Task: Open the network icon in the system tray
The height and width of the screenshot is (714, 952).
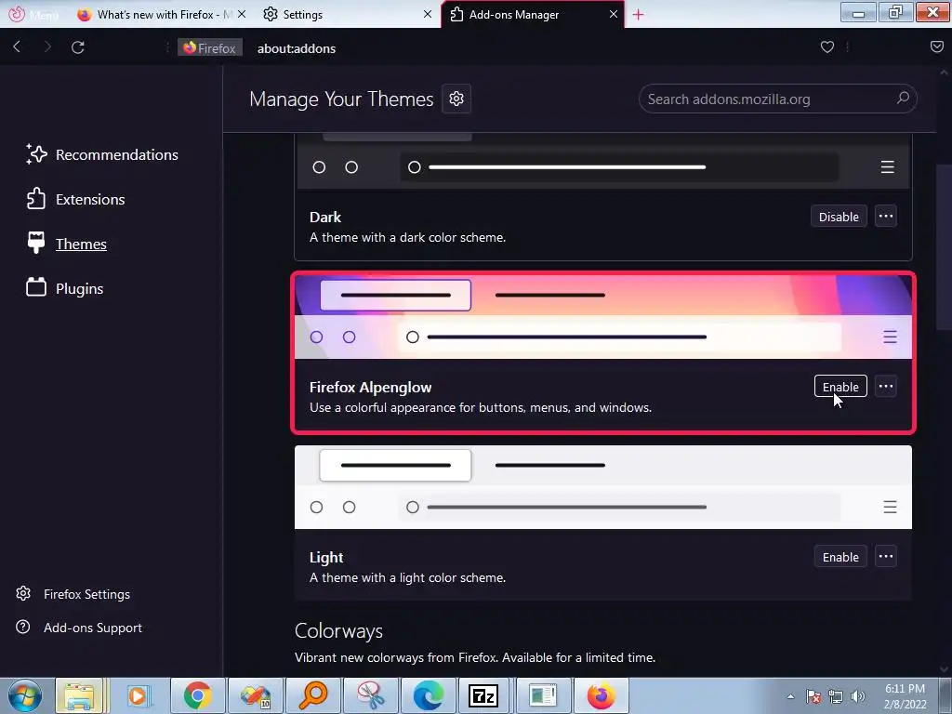Action: (836, 696)
